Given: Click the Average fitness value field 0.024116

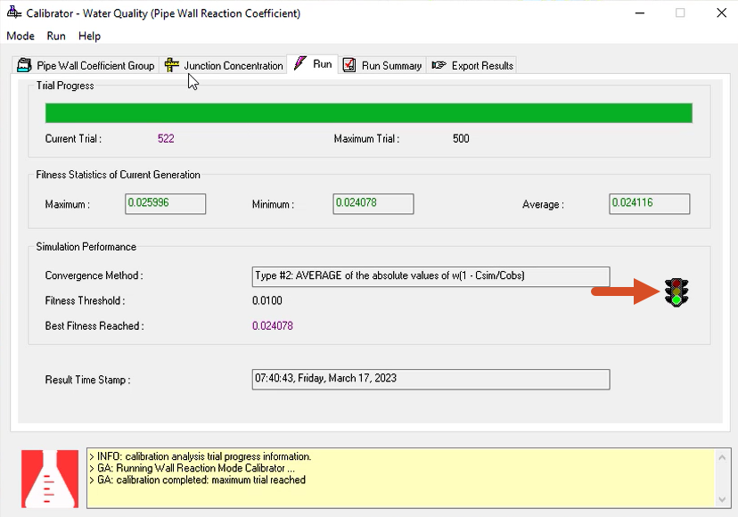Looking at the screenshot, I should coord(650,203).
